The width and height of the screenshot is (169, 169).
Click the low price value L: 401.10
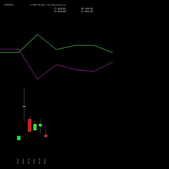tap(87, 11)
